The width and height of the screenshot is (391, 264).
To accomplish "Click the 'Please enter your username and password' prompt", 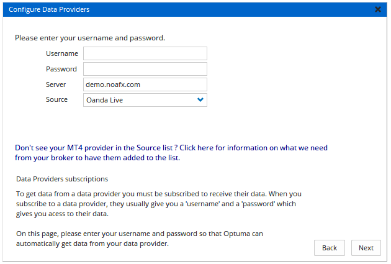I will [90, 38].
